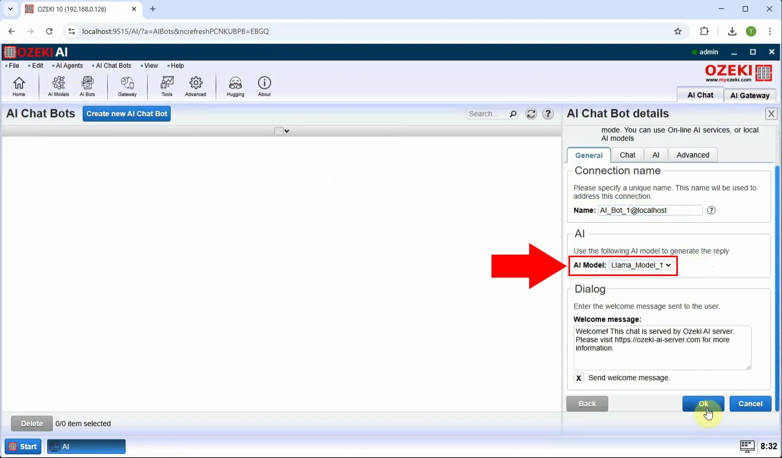Viewport: 782px width, 458px height.
Task: Open the Chrome three-dot menu
Action: [770, 31]
